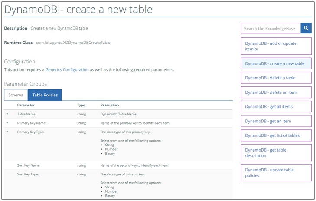Select DynamoDB - create a new table sidebar entry

(x=276, y=63)
